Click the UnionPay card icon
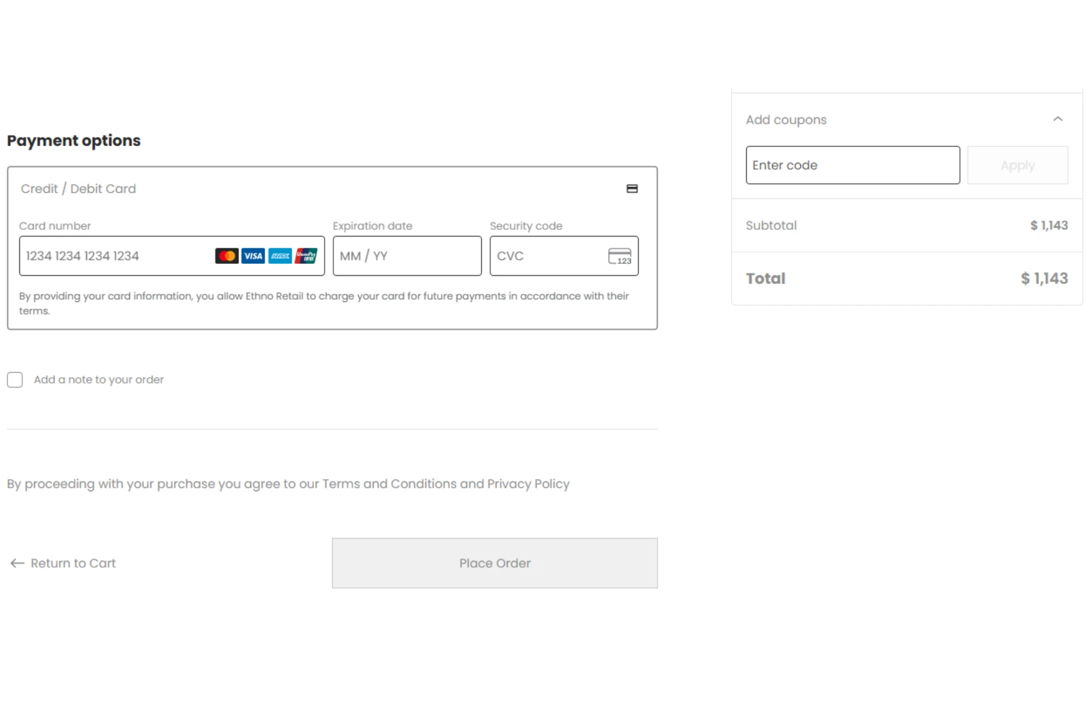1092x728 pixels. (x=306, y=256)
